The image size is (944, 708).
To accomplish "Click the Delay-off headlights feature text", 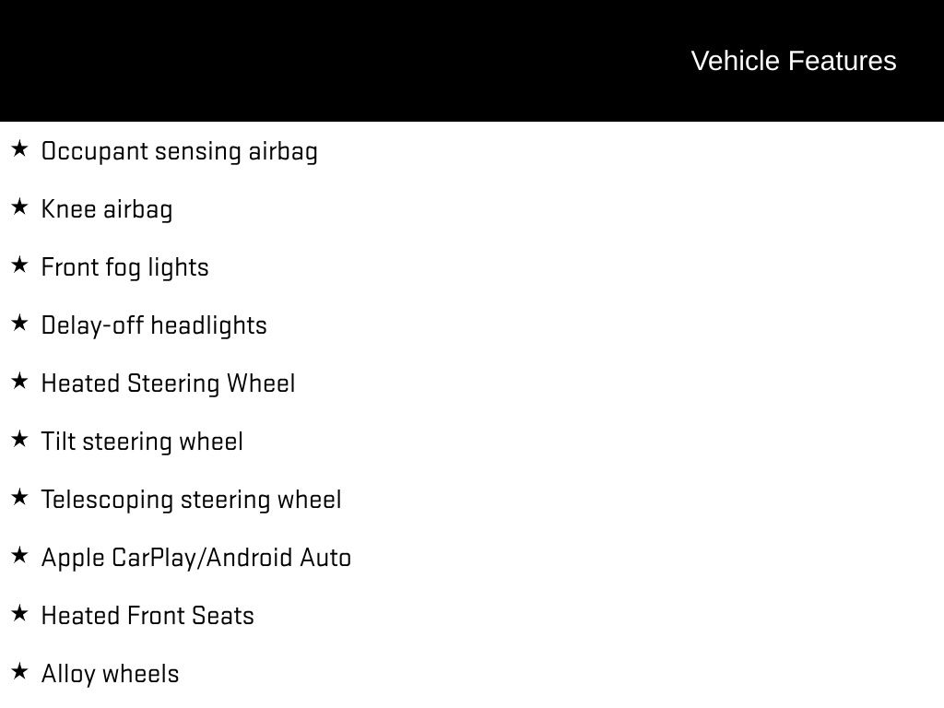I will pos(154,325).
